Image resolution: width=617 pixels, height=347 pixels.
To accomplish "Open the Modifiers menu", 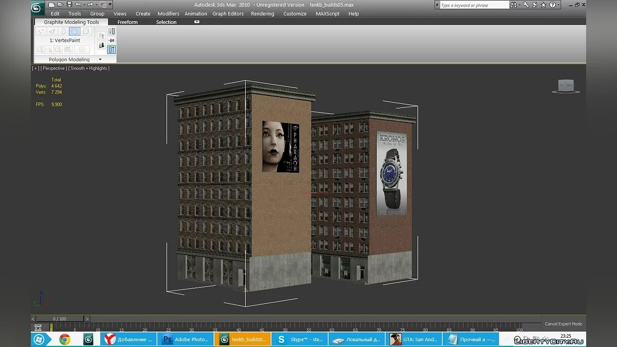I will 168,14.
